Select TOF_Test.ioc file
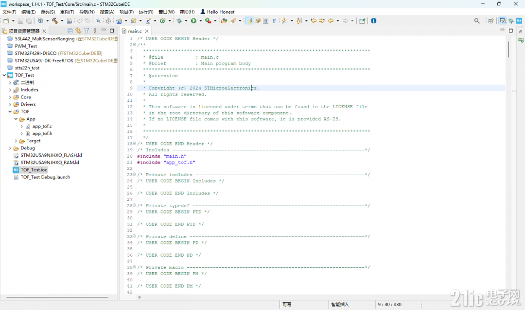Viewport: 525px width, 310px height. [x=30, y=170]
